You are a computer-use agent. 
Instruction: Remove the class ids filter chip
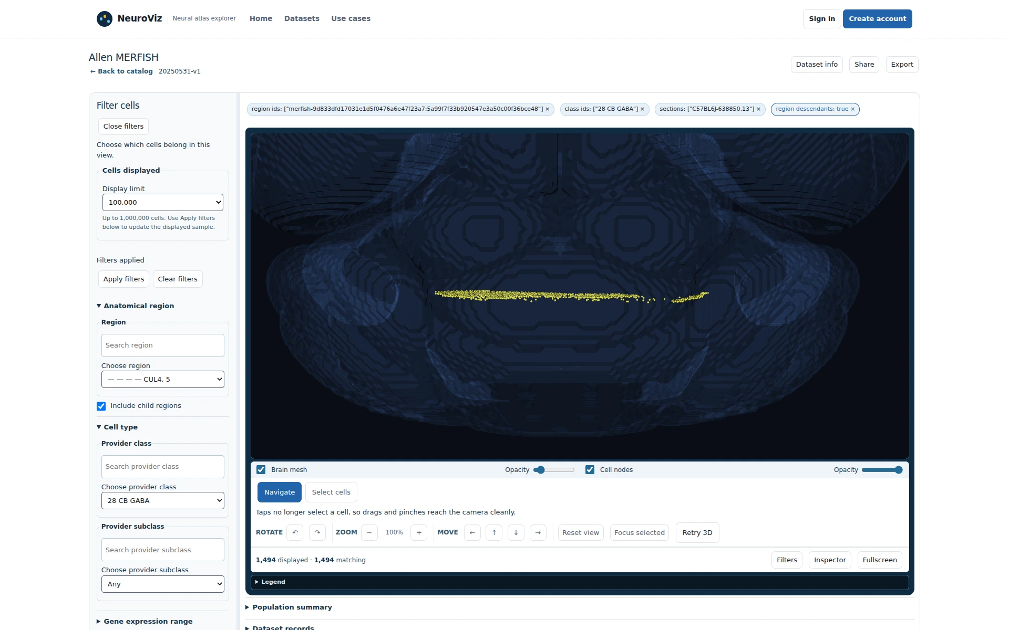(x=642, y=109)
